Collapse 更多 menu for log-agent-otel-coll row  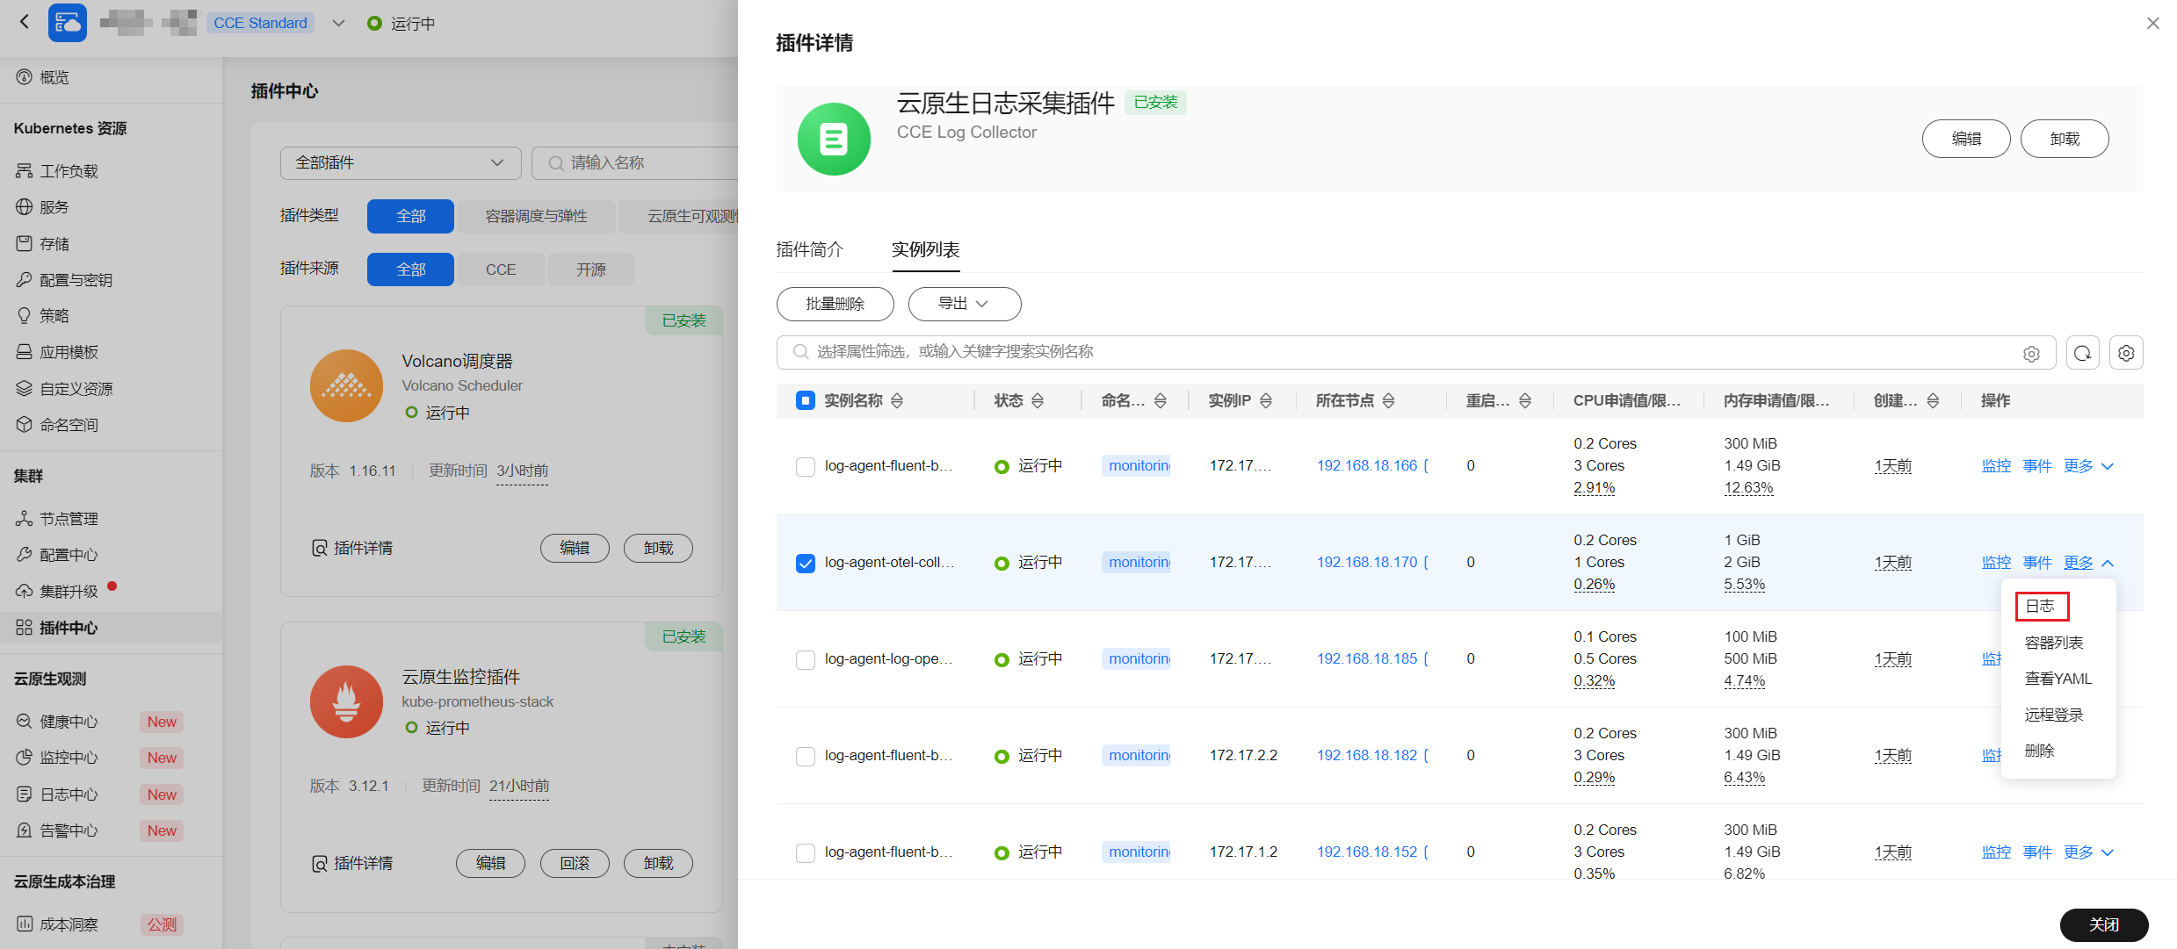click(x=2089, y=563)
